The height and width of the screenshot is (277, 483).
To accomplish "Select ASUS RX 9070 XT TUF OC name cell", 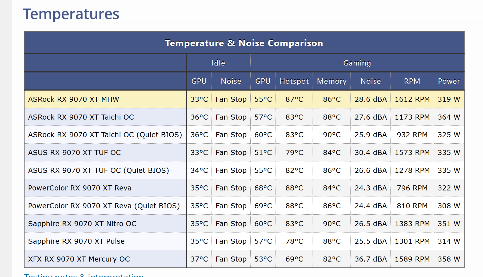I will (x=105, y=153).
